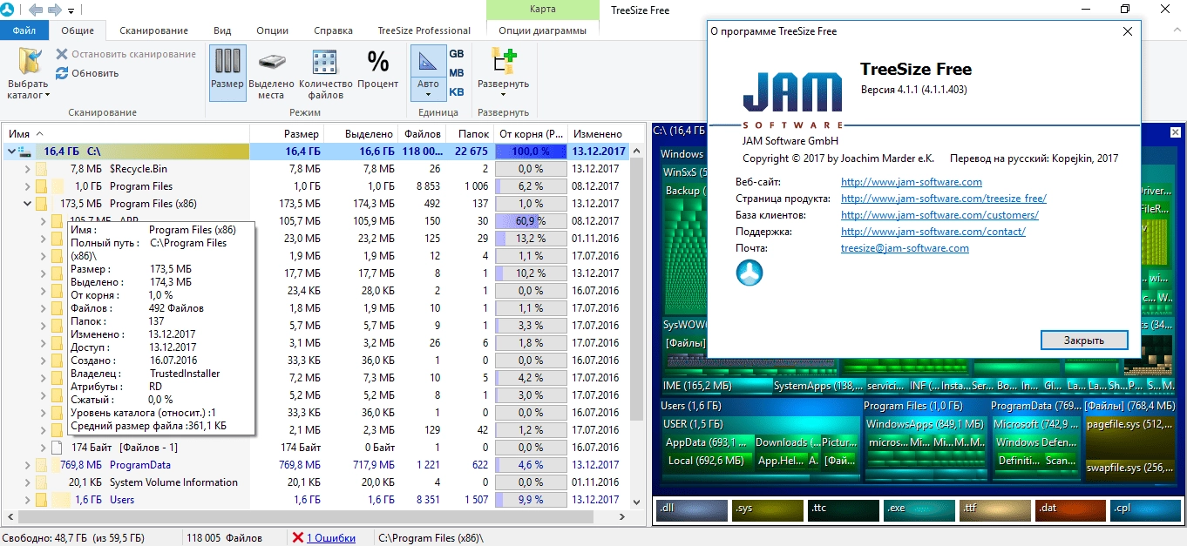Click the folder icon of ProgramData
This screenshot has height=546, width=1187.
point(41,465)
